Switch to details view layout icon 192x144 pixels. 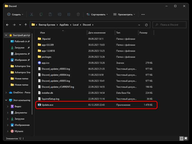tap(182, 138)
